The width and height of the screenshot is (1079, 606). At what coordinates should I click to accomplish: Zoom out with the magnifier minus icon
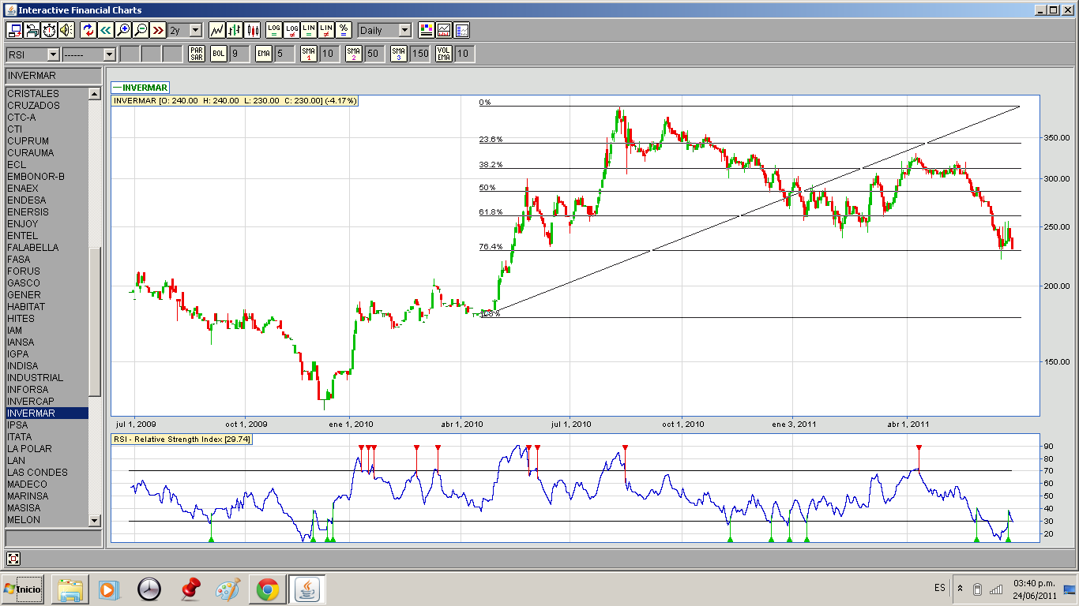click(x=141, y=30)
